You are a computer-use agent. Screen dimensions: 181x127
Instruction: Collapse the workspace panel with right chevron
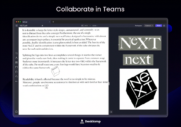[x=111, y=112]
